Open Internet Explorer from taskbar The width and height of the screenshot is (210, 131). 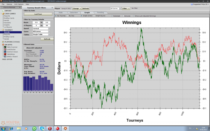[x=11, y=129]
